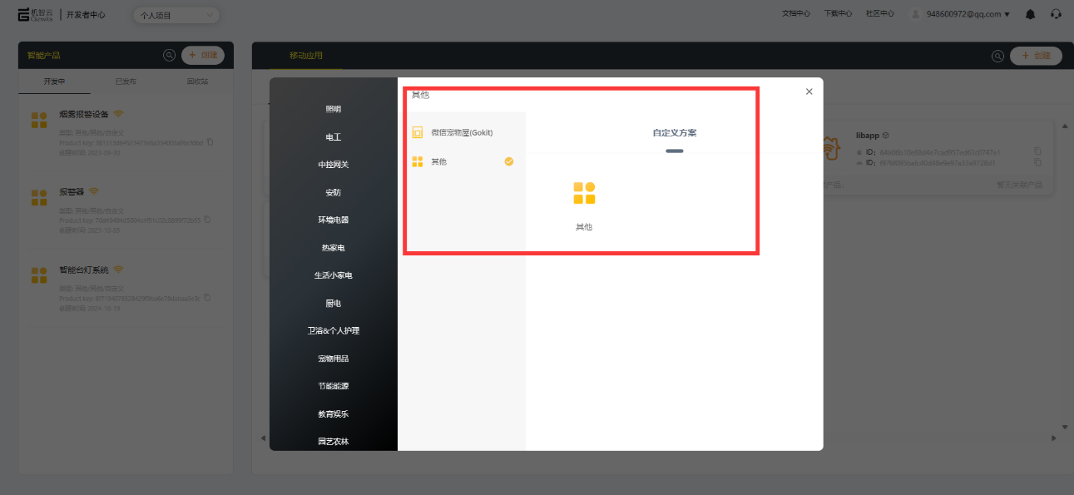Open the 智能台灯系统 product entry
Viewport: 1074px width, 495px height.
pos(83,270)
